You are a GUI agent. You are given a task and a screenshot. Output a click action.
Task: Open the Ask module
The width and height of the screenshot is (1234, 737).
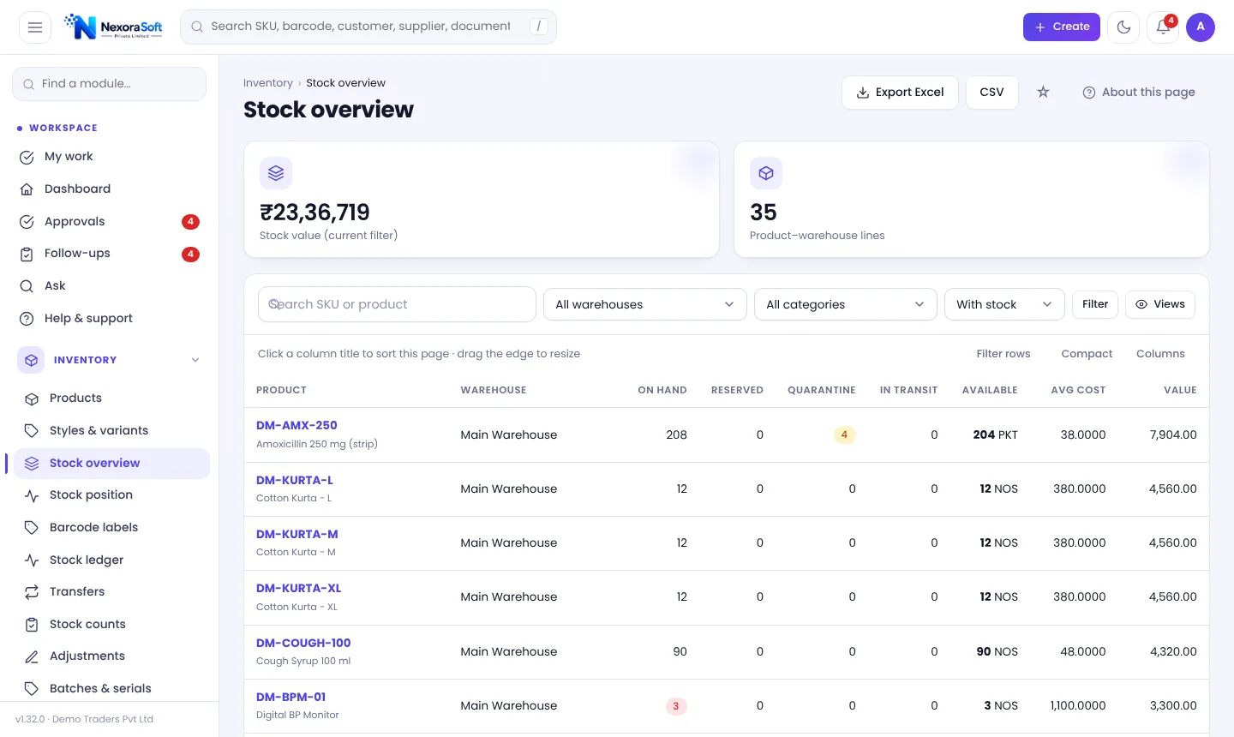pyautogui.click(x=110, y=286)
